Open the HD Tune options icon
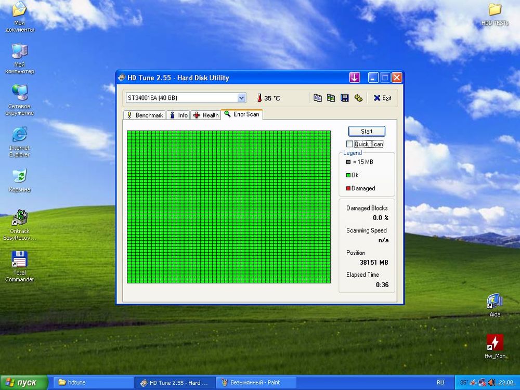The width and height of the screenshot is (520, 390). click(x=358, y=98)
